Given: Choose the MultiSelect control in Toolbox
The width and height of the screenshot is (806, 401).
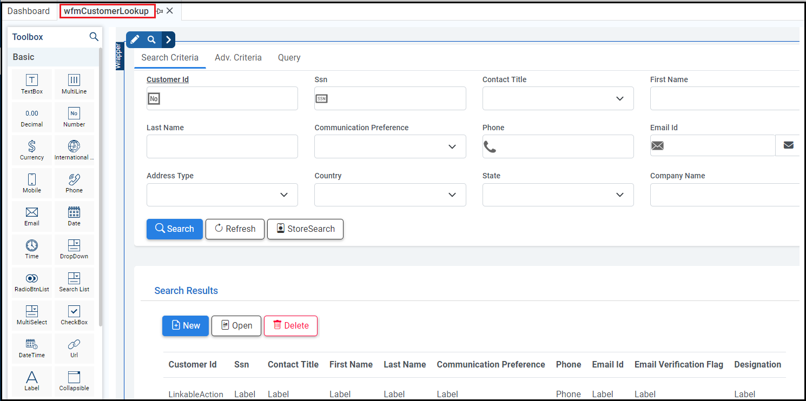Looking at the screenshot, I should click(x=32, y=315).
